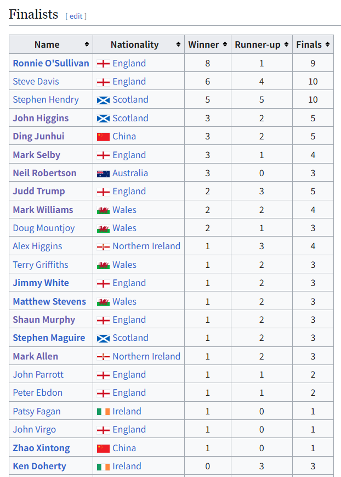This screenshot has height=477, width=341.
Task: Click the Australia nationality link
Action: point(130,173)
